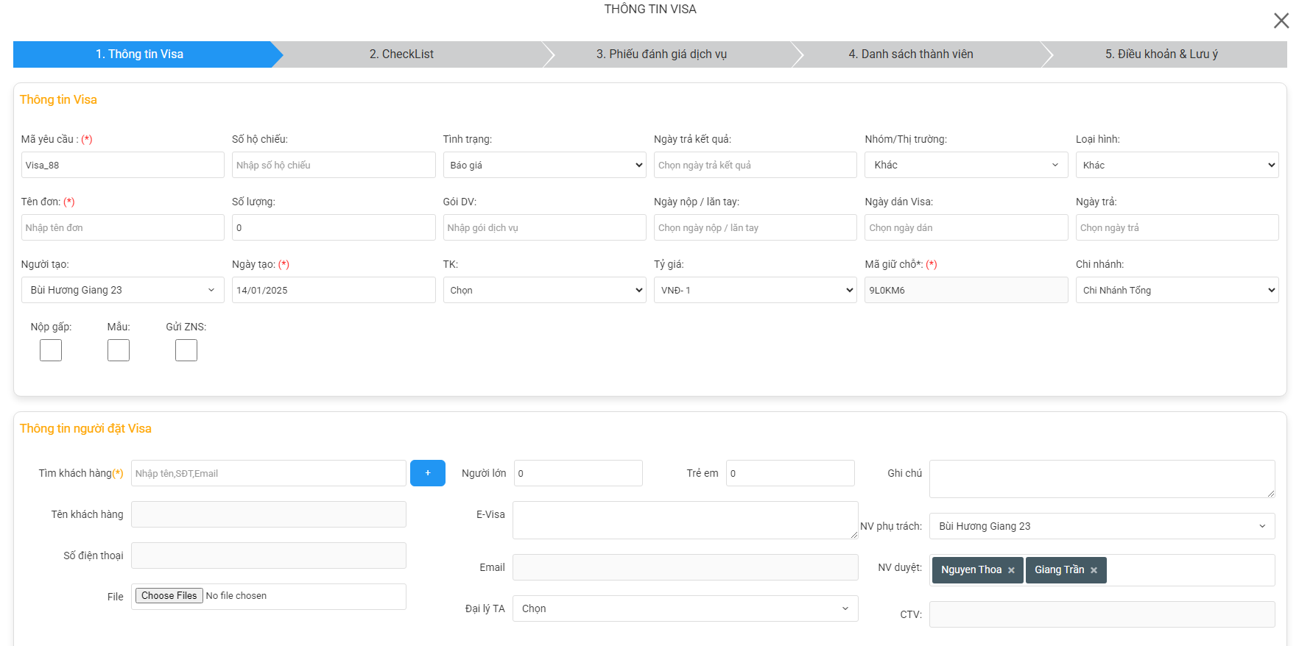Expand the Tỷ giá currency dropdown
The image size is (1299, 646).
click(755, 290)
